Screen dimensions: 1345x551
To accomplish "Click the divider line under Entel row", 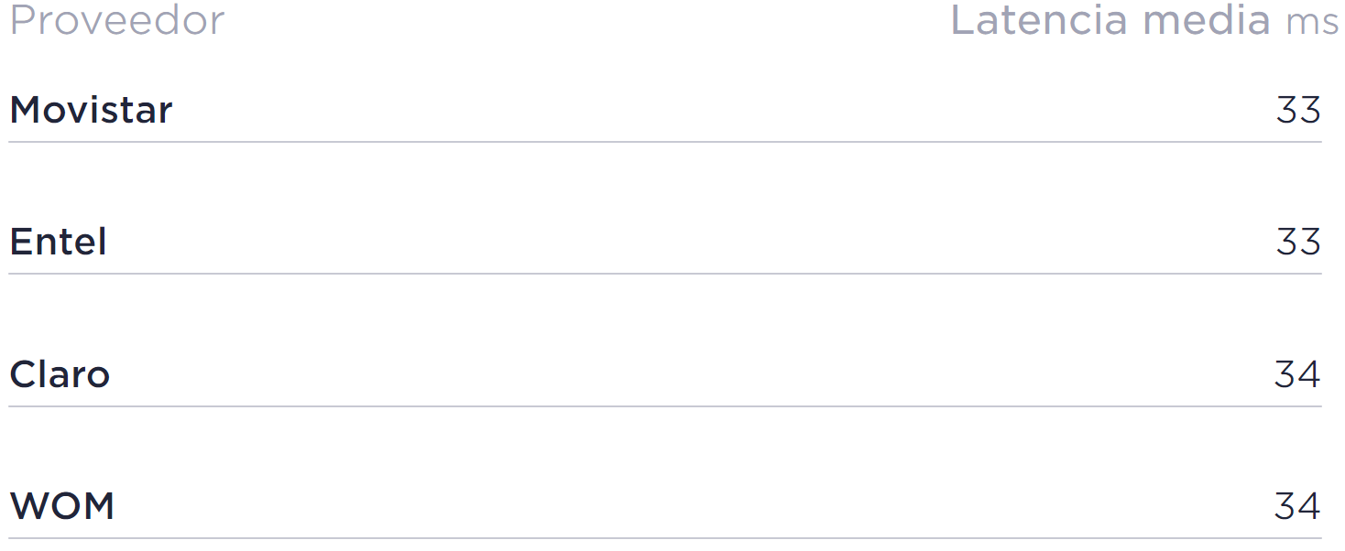I will coord(665,274).
